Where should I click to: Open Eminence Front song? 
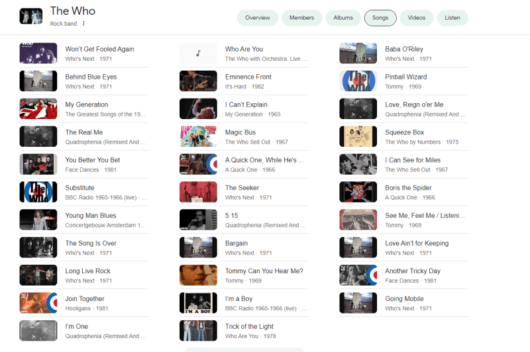click(248, 77)
